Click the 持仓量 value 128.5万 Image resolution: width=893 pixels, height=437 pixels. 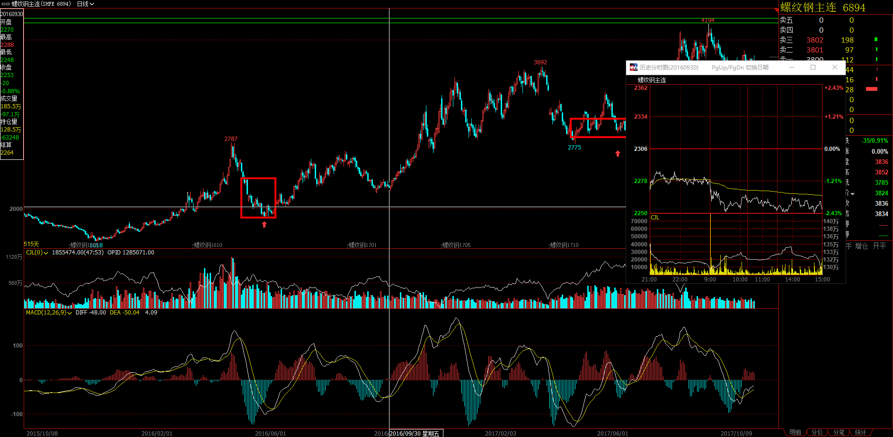pyautogui.click(x=11, y=130)
